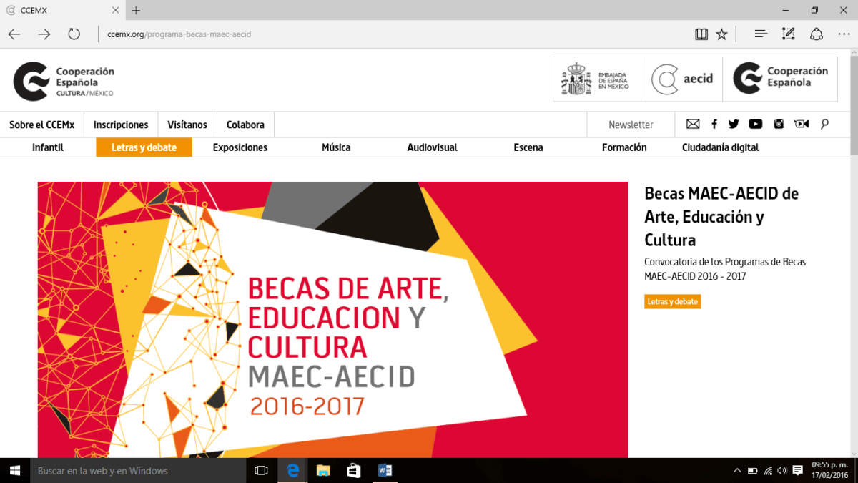Open the site search magnifier
The width and height of the screenshot is (858, 483).
pyautogui.click(x=824, y=125)
